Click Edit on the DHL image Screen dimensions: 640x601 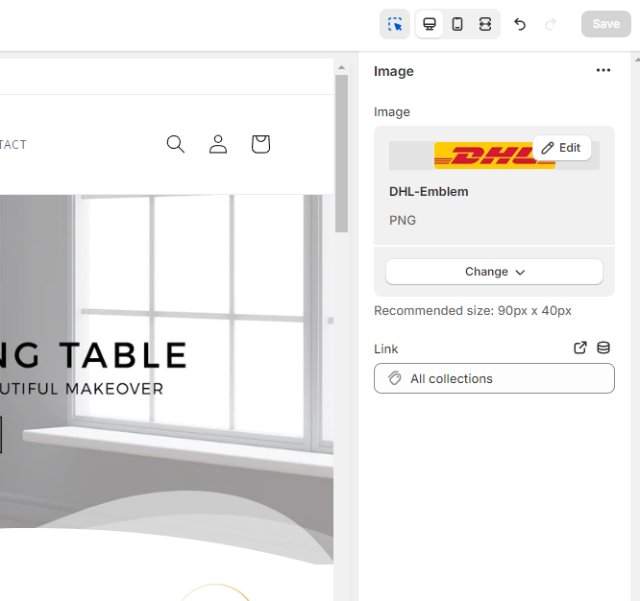(561, 148)
